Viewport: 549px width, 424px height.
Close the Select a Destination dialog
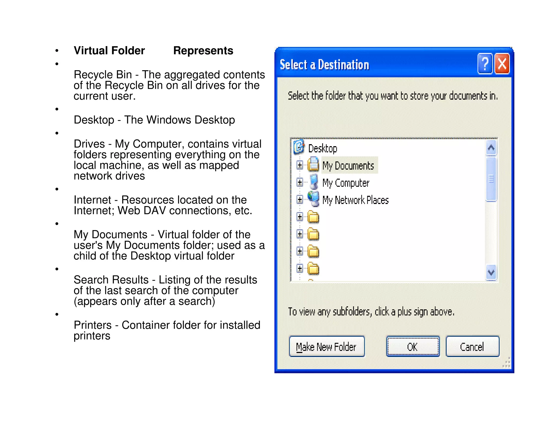coord(502,64)
